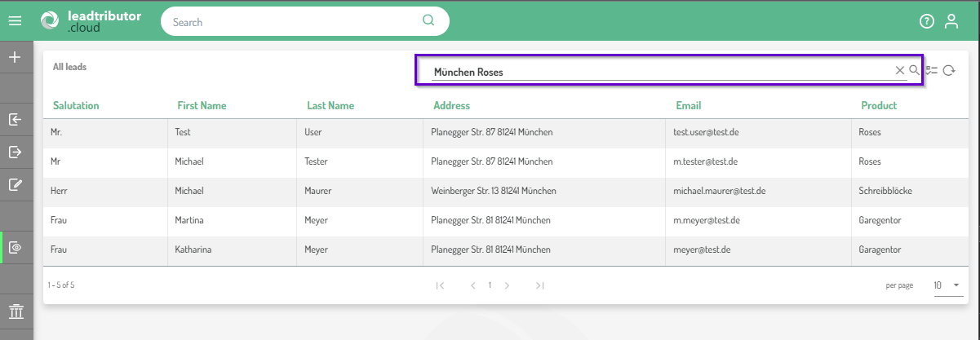Click the help question mark icon

926,21
